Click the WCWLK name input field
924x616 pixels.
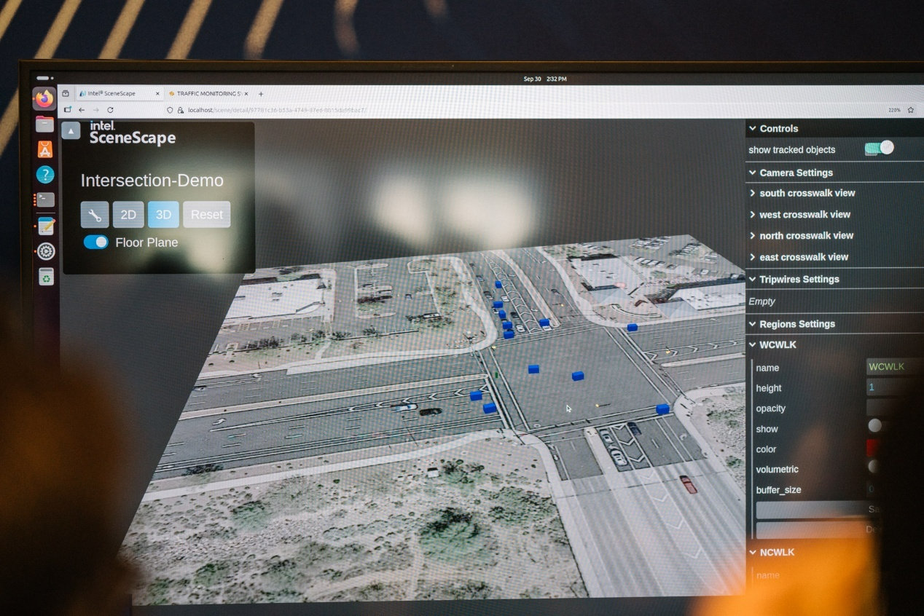(x=889, y=366)
